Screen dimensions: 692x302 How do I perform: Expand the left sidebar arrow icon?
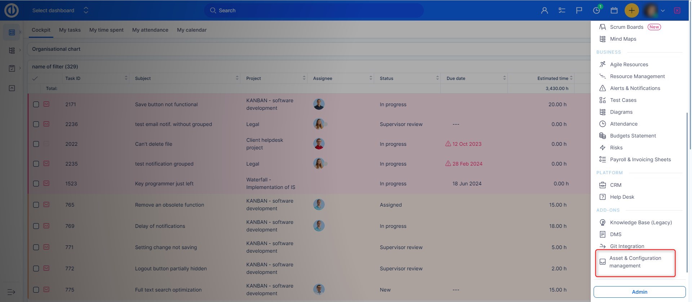pos(11,292)
